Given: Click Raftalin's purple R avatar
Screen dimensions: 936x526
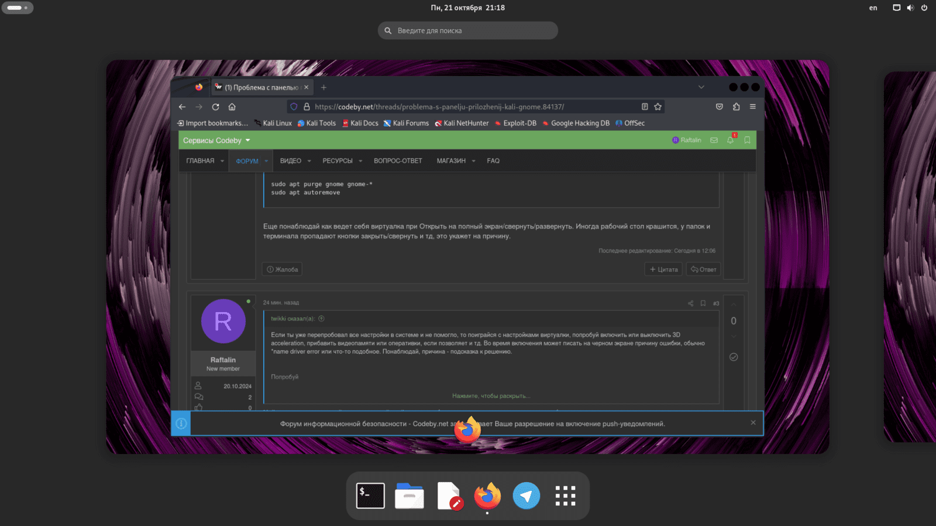Looking at the screenshot, I should tap(223, 321).
